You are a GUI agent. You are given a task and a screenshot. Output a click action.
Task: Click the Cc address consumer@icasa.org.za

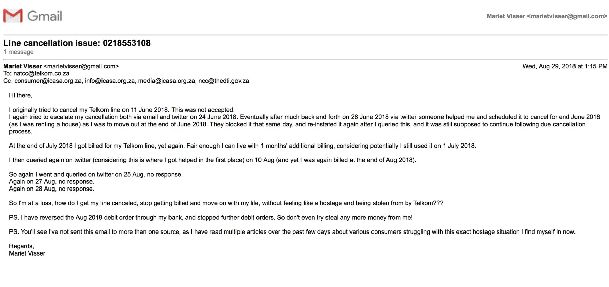pos(48,81)
